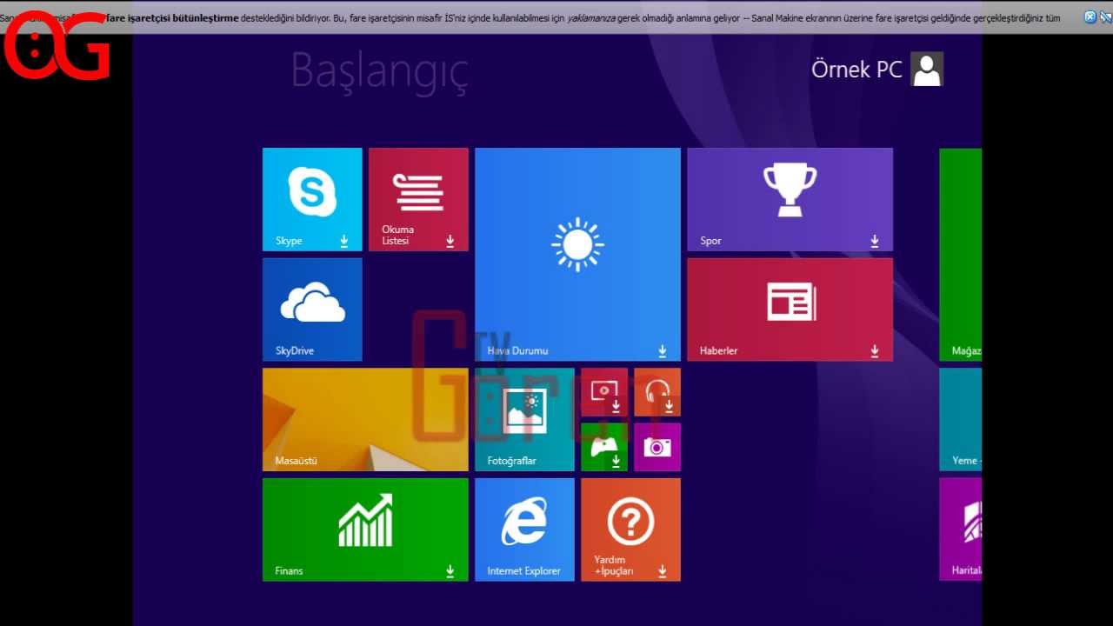The width and height of the screenshot is (1113, 626).
Task: Open the small Camera tile
Action: 657,447
